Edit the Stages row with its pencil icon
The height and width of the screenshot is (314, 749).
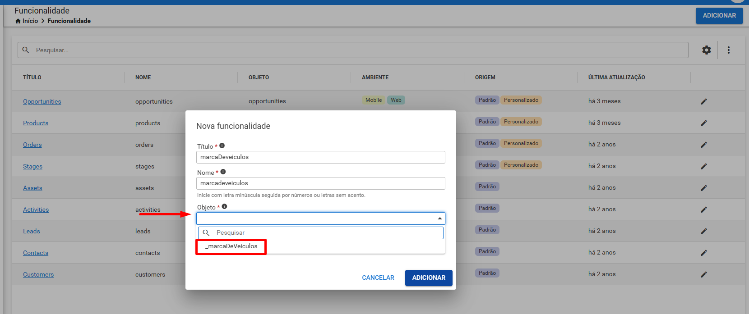tap(704, 166)
